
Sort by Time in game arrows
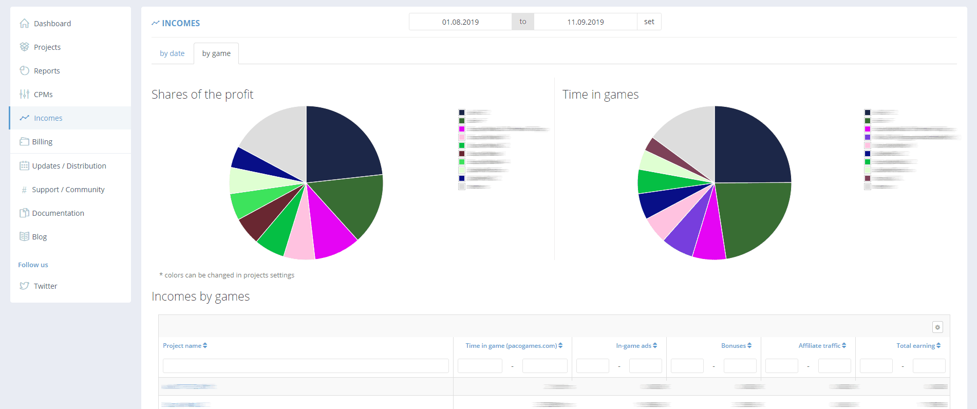coord(560,346)
